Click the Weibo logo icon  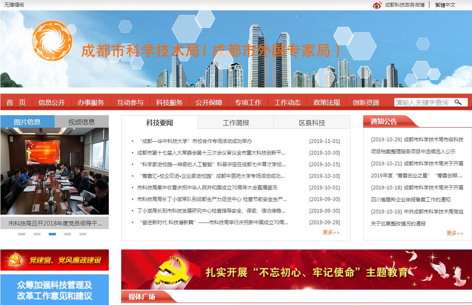(377, 5)
